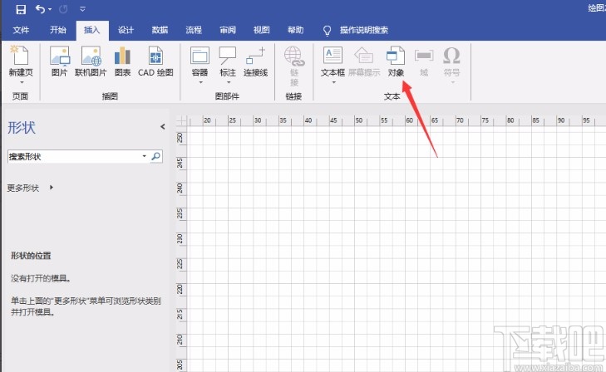Open the Undo history dropdown arrow
The width and height of the screenshot is (606, 372).
pyautogui.click(x=50, y=9)
